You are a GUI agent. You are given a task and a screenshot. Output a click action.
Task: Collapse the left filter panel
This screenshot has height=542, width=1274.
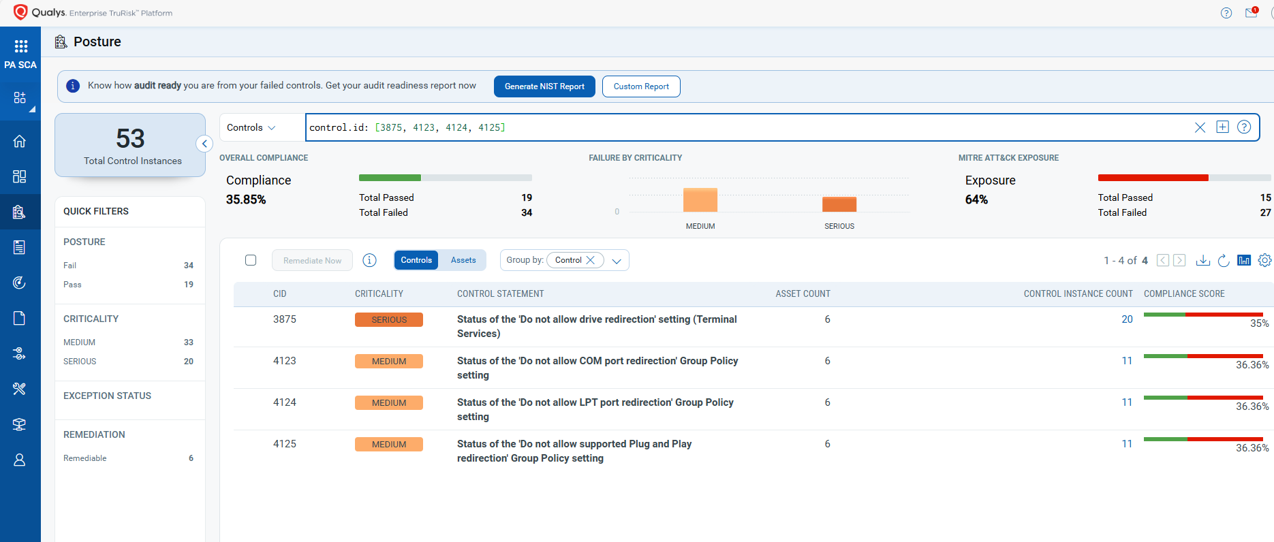point(204,144)
